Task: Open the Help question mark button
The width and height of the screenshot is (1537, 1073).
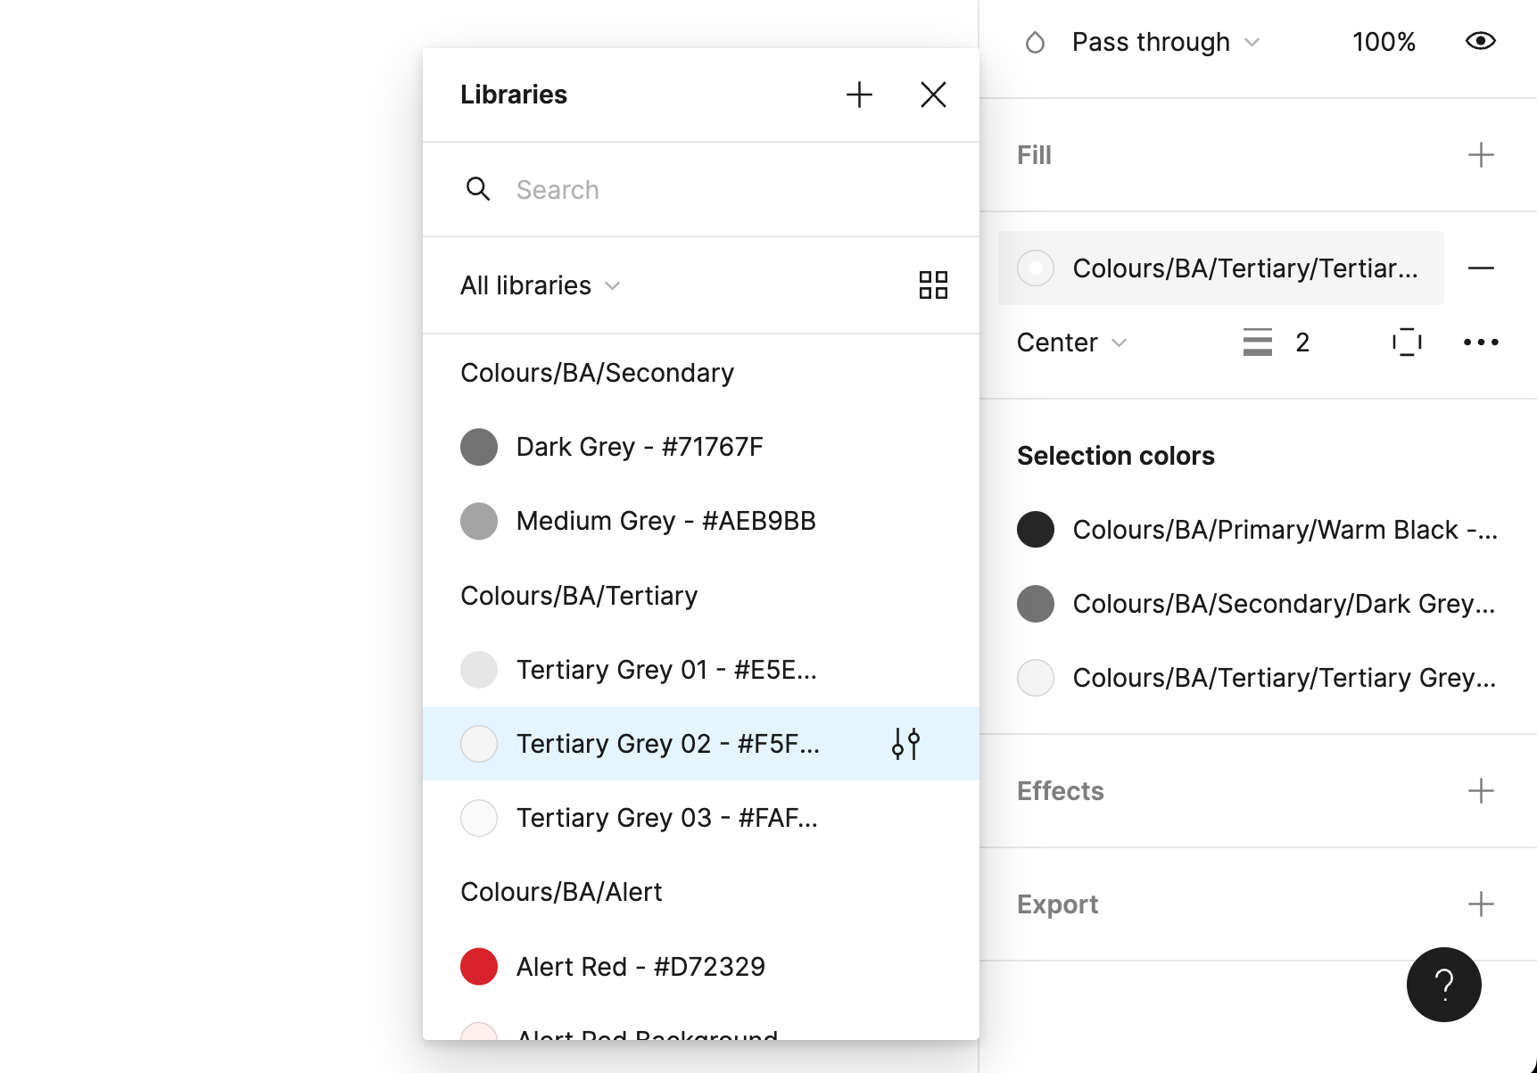Action: tap(1443, 984)
